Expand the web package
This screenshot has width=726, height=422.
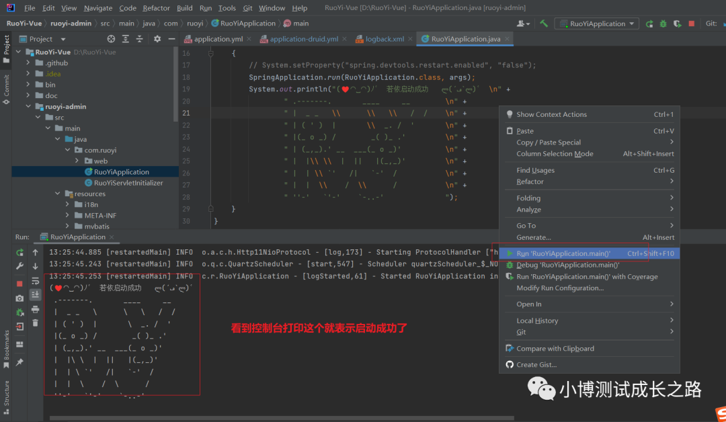click(x=77, y=161)
